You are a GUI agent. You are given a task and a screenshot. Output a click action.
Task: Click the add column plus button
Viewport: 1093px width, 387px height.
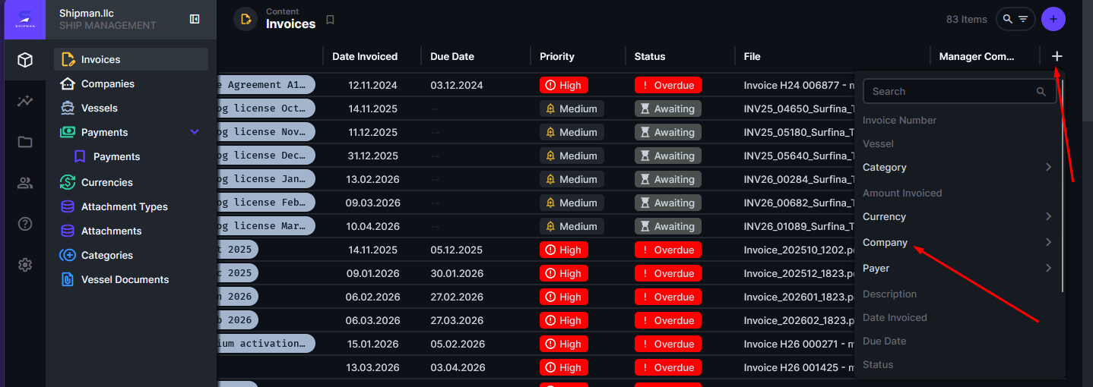click(x=1057, y=56)
